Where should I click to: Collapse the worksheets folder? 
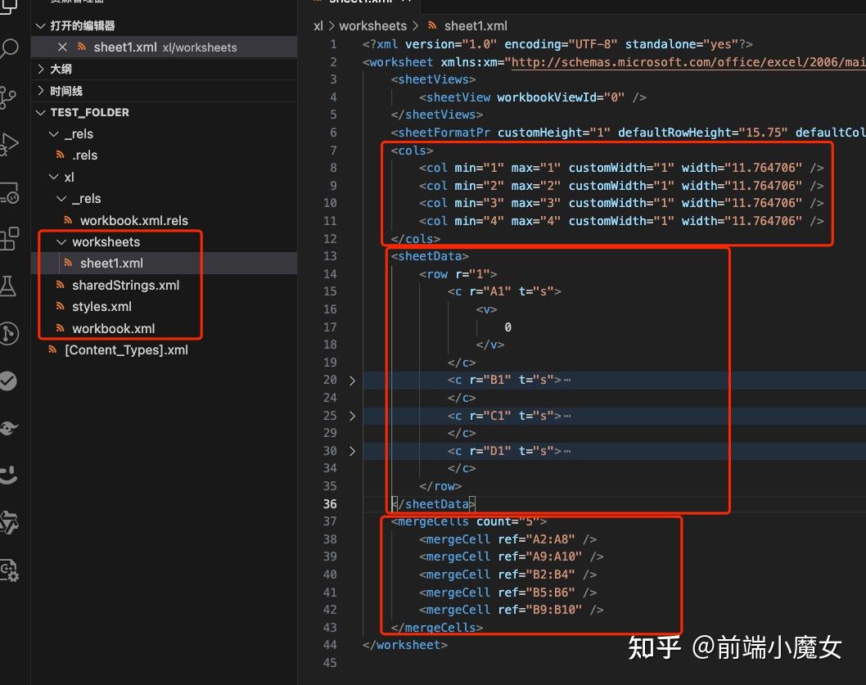61,241
